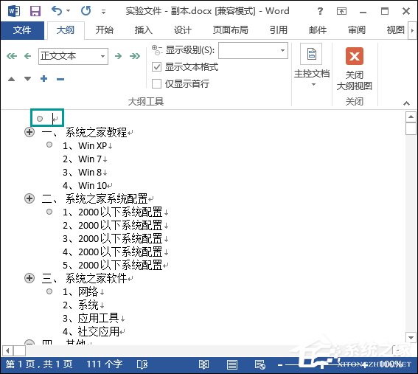
Task: Undo the last action
Action: pos(57,11)
